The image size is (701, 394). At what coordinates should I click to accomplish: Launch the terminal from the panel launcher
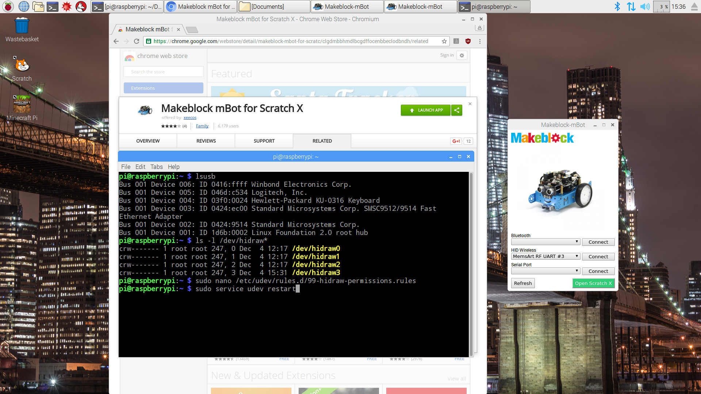(x=53, y=6)
